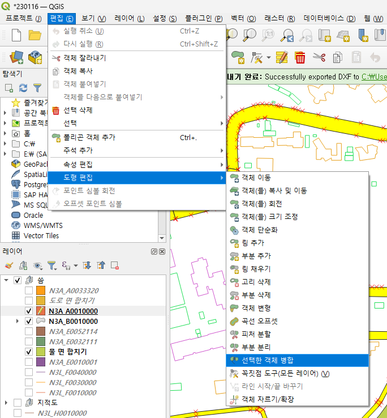Viewport: 387px width, 418px height.
Task: Enable the N3A_E0010001 layer checkbox
Action: click(29, 362)
